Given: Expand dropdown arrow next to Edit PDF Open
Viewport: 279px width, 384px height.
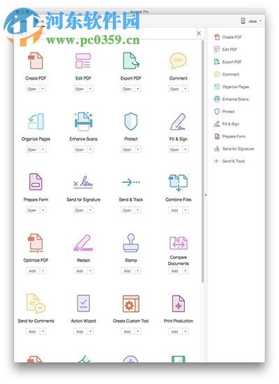Looking at the screenshot, I should (90, 89).
